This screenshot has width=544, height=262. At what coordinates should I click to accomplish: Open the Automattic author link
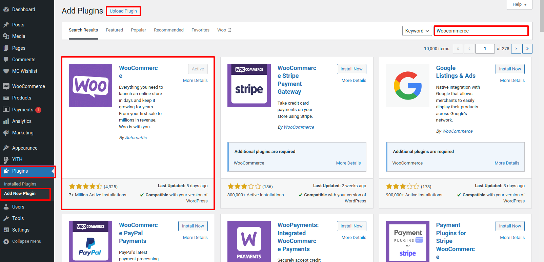tap(136, 138)
